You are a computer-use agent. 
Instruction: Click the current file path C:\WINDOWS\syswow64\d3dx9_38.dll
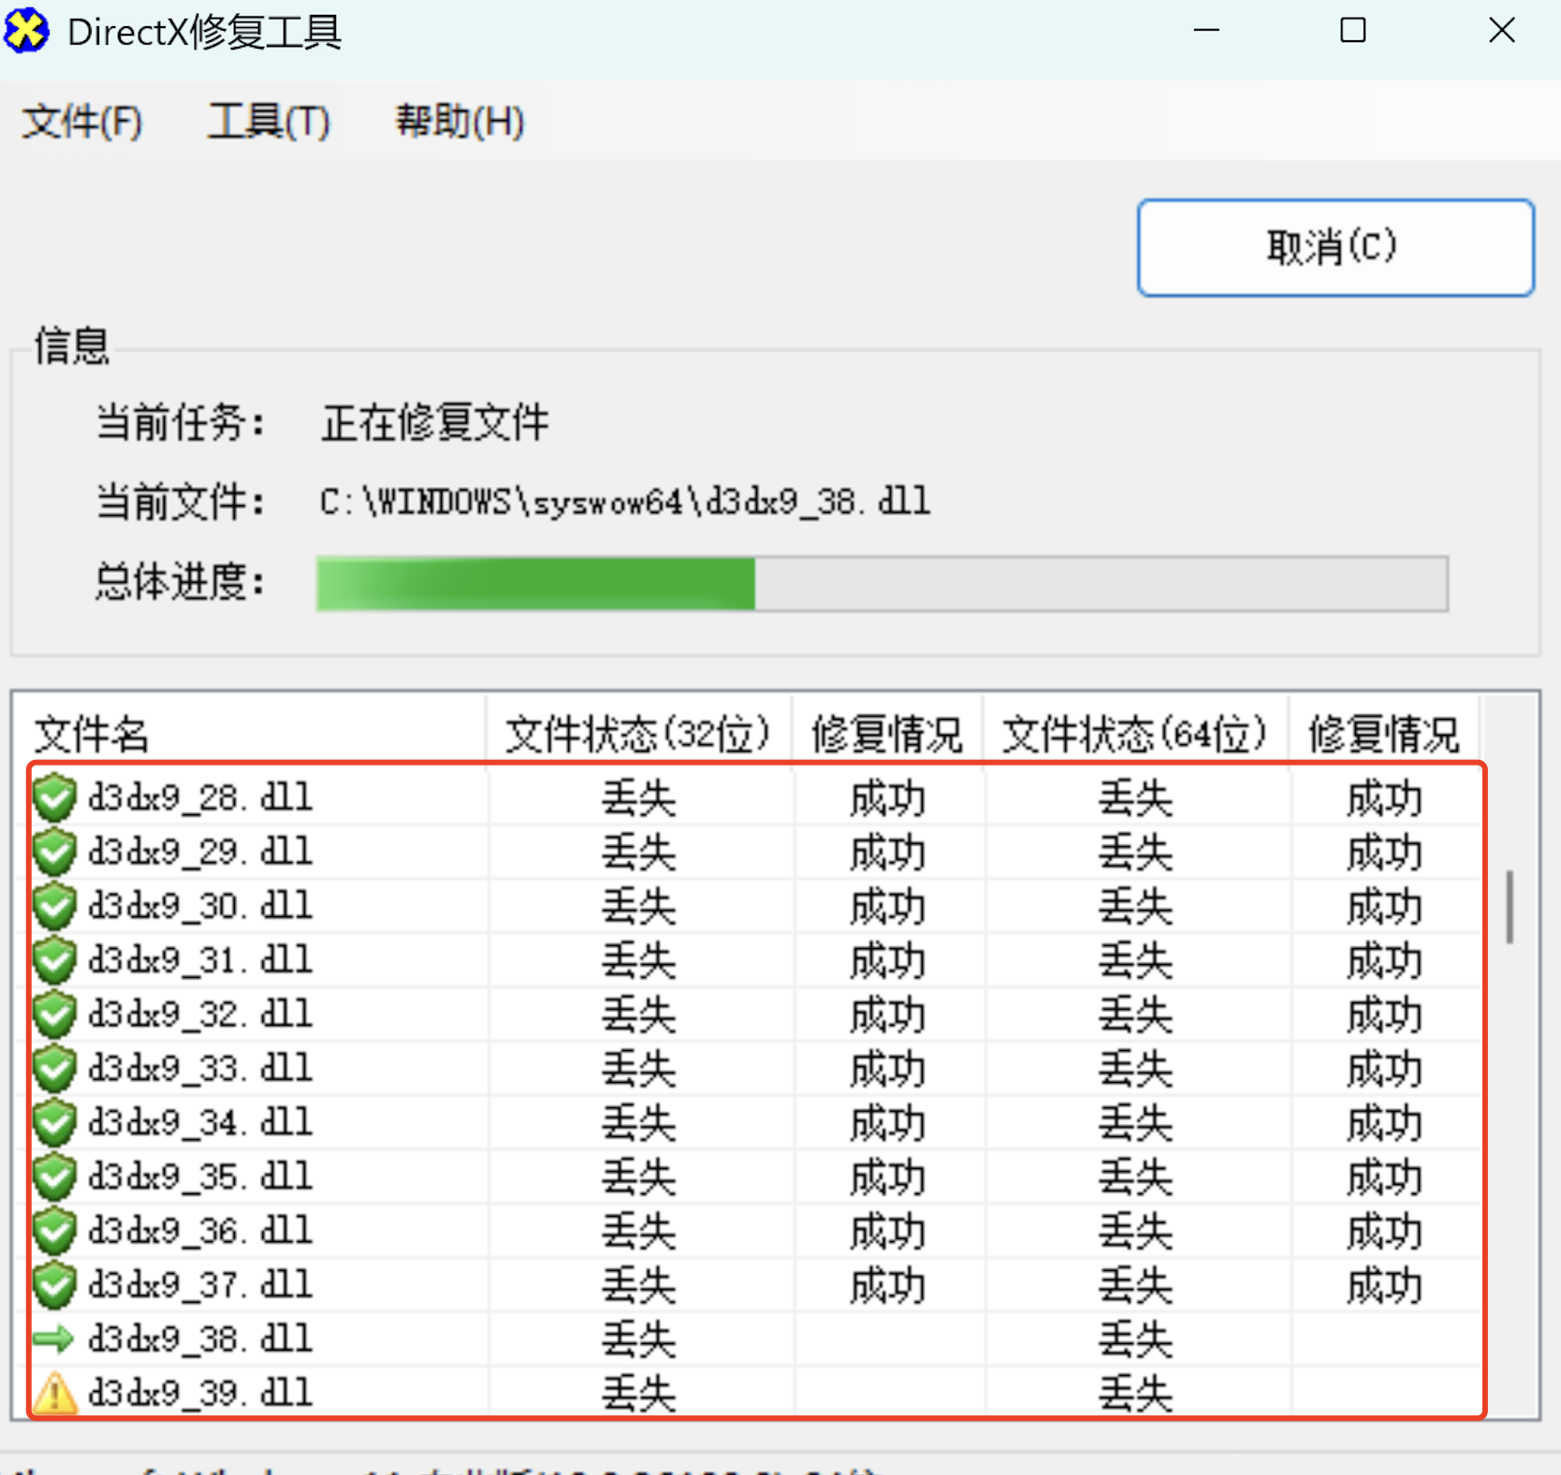624,503
